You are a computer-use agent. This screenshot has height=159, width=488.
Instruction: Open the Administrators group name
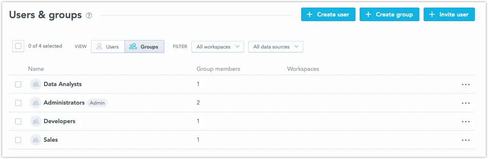(x=64, y=102)
